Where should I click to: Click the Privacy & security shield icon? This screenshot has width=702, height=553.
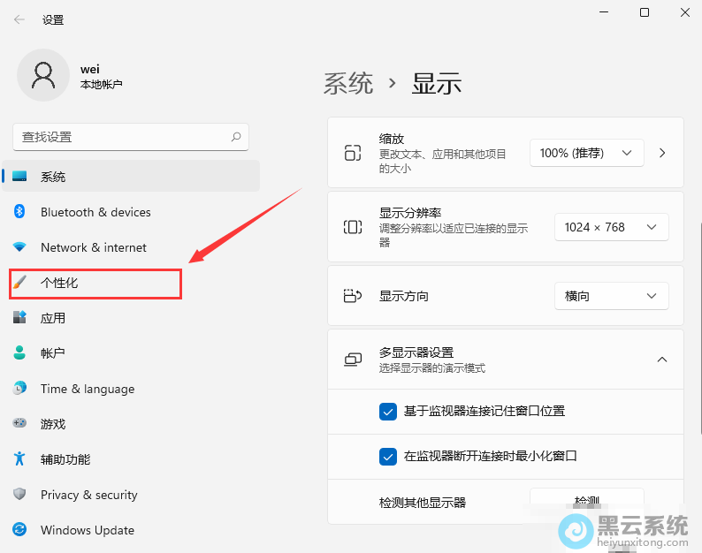point(19,495)
